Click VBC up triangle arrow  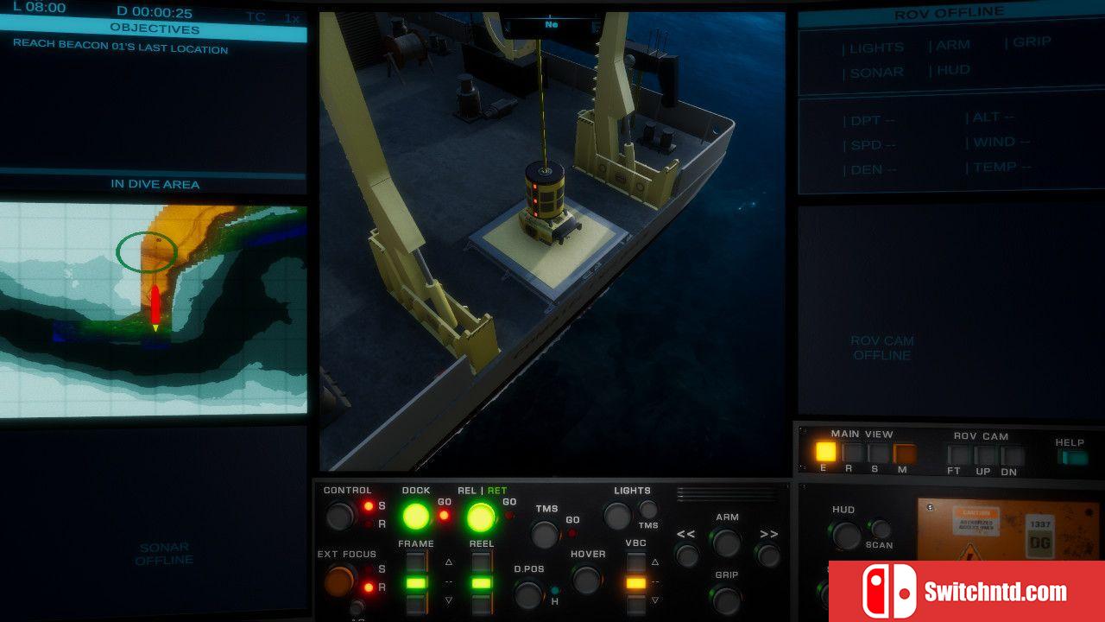[655, 562]
